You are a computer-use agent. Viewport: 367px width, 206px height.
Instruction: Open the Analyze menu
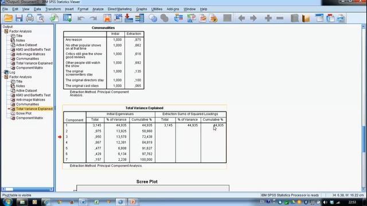pos(98,9)
